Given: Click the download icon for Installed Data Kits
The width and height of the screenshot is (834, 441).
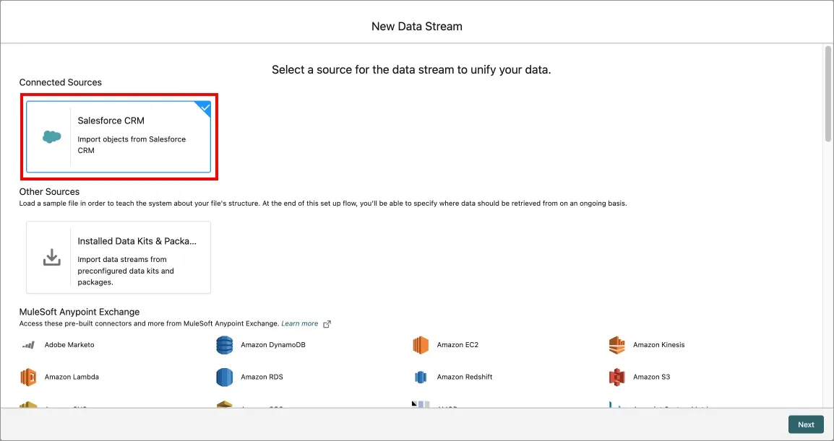Looking at the screenshot, I should (x=51, y=258).
